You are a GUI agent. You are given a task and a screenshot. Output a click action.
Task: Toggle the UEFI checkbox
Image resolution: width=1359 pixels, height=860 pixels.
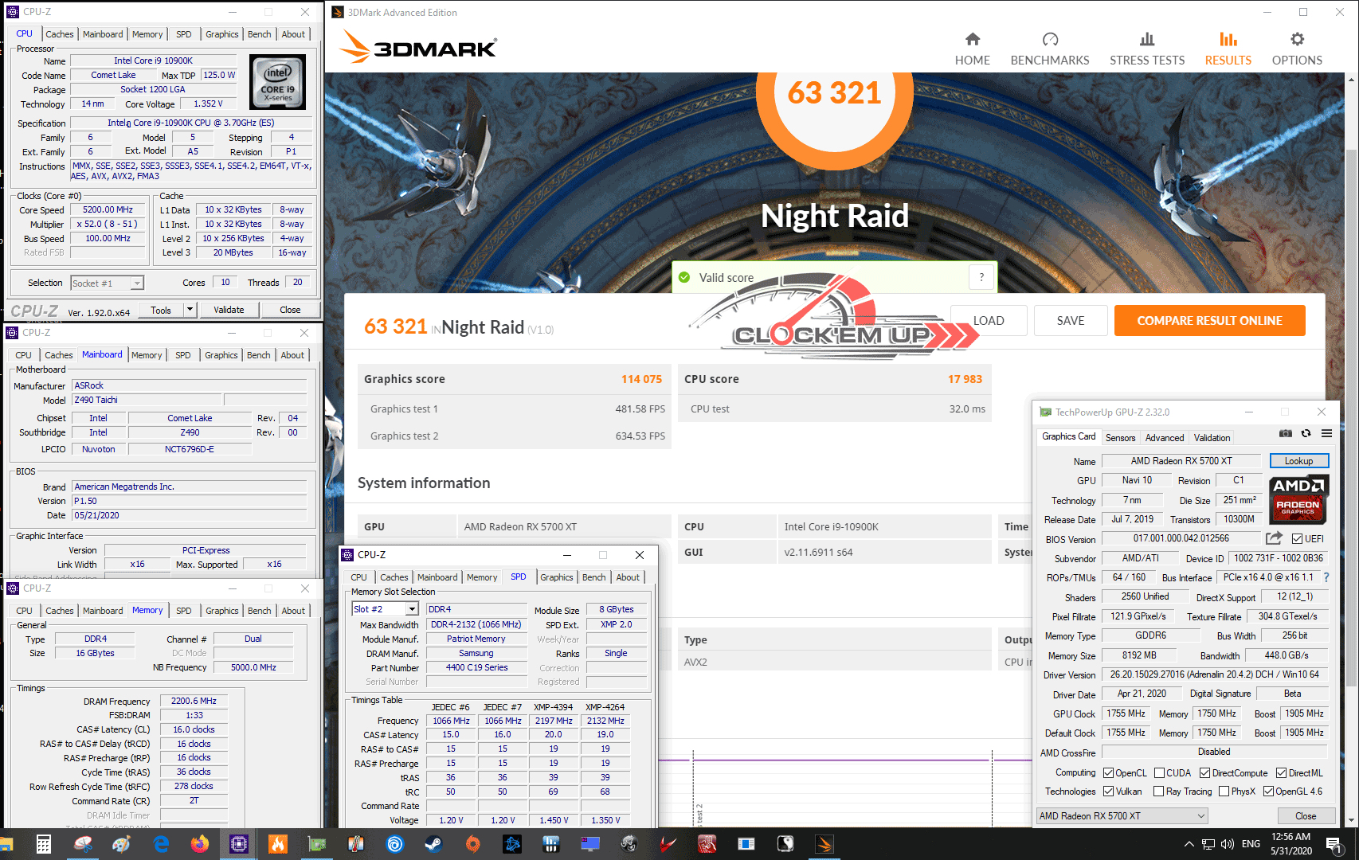pos(1297,539)
